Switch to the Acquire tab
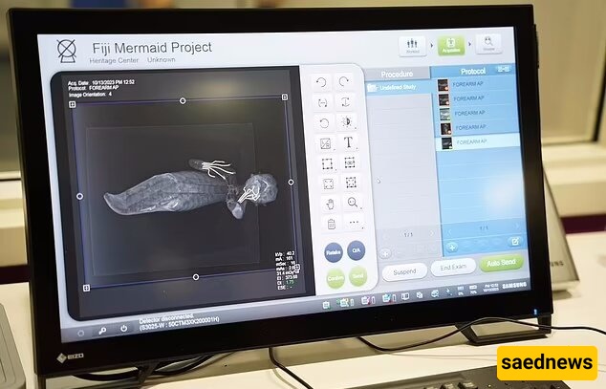The image size is (606, 389). 449,47
